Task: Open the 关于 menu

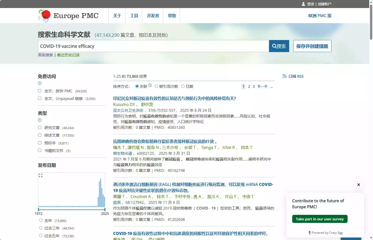Action: 117,16
